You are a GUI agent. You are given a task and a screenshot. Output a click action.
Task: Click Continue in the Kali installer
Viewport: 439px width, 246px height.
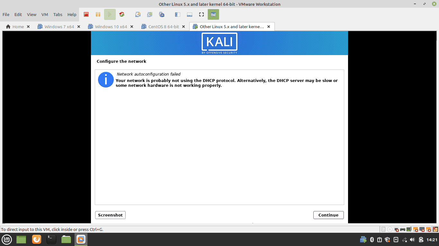(328, 215)
